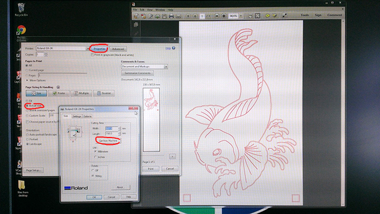380x214 pixels.
Task: Select the Custom Scale radio button
Action: (27, 116)
